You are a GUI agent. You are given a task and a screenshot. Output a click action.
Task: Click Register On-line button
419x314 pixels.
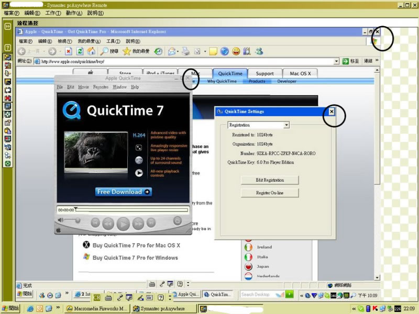[x=270, y=193]
